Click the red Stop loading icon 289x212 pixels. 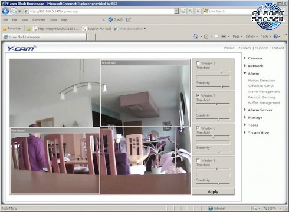pos(198,11)
